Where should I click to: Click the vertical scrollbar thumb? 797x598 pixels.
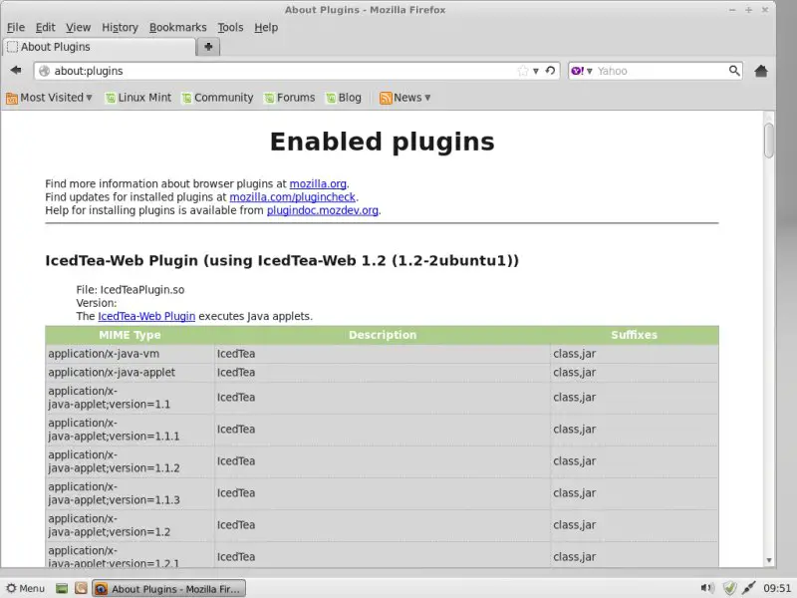click(x=768, y=141)
